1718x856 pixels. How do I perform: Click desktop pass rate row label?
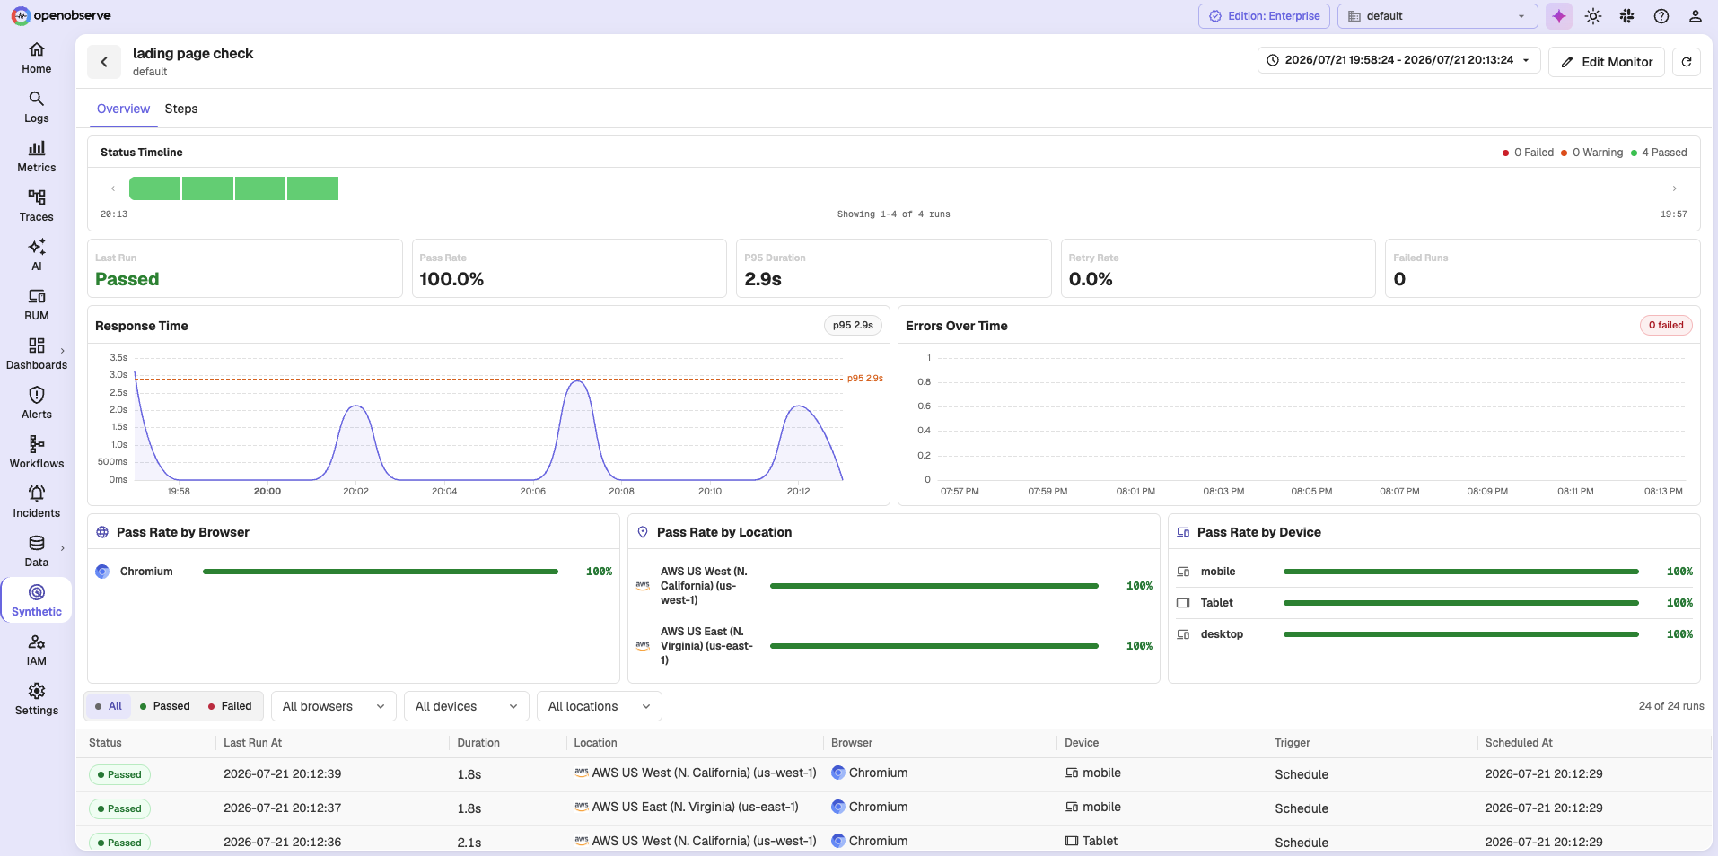pyautogui.click(x=1222, y=634)
